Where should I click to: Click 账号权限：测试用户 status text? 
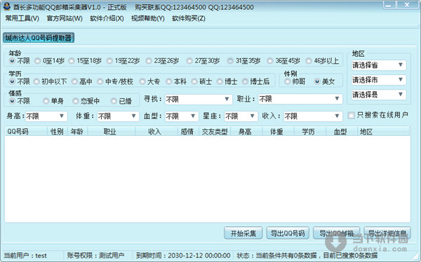coord(95,256)
